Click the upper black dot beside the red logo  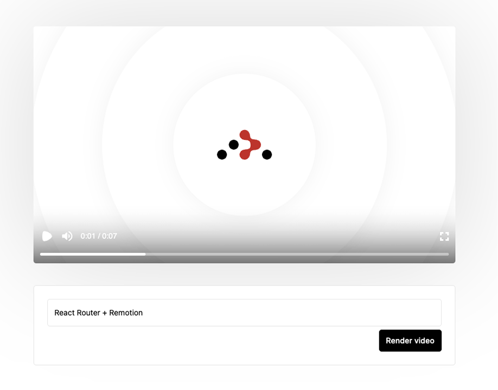click(x=234, y=145)
